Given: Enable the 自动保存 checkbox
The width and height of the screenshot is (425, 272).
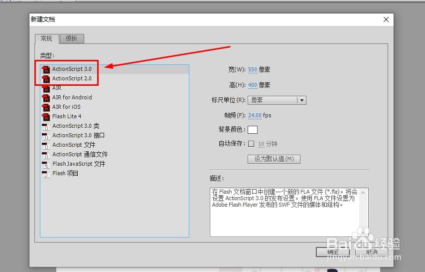Looking at the screenshot, I should pyautogui.click(x=251, y=144).
